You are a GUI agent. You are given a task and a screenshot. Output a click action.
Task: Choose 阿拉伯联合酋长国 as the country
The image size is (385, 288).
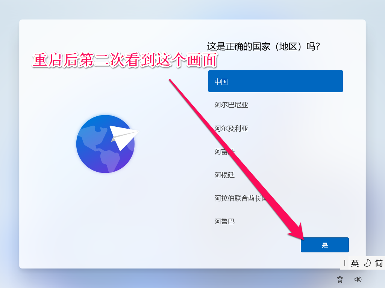276,198
